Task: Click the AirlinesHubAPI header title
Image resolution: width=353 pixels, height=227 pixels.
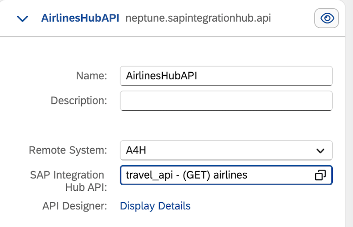Action: 80,18
